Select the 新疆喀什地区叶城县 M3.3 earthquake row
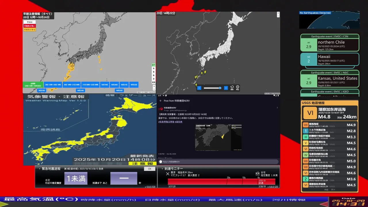 (x=330, y=137)
